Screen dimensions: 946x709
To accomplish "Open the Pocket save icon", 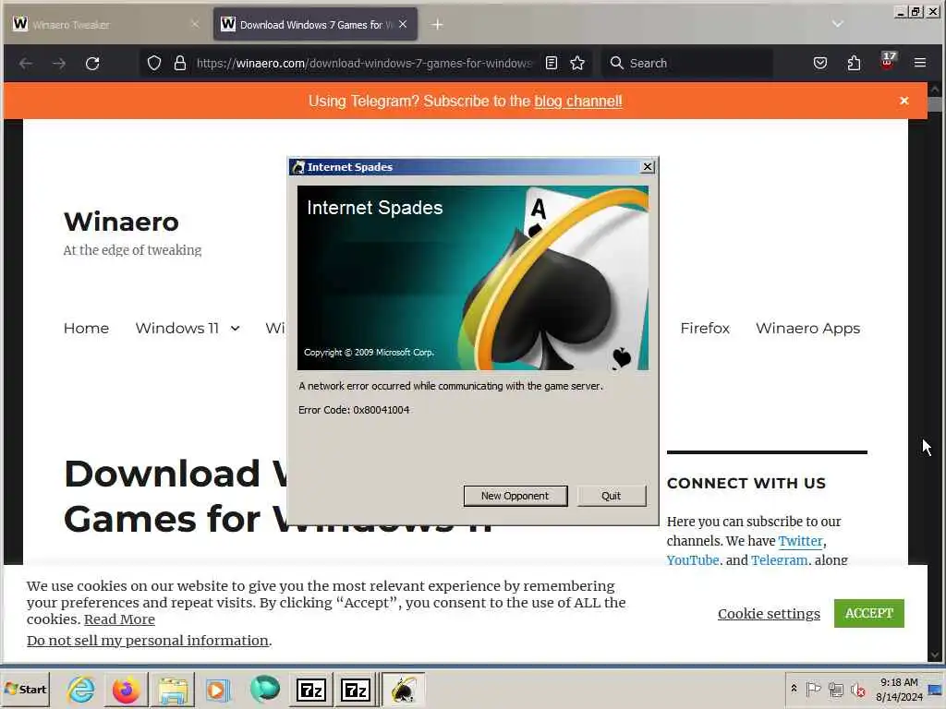I will pyautogui.click(x=820, y=64).
